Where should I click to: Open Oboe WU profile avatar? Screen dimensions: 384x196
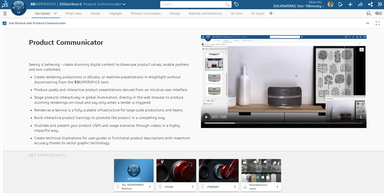coord(330,4)
